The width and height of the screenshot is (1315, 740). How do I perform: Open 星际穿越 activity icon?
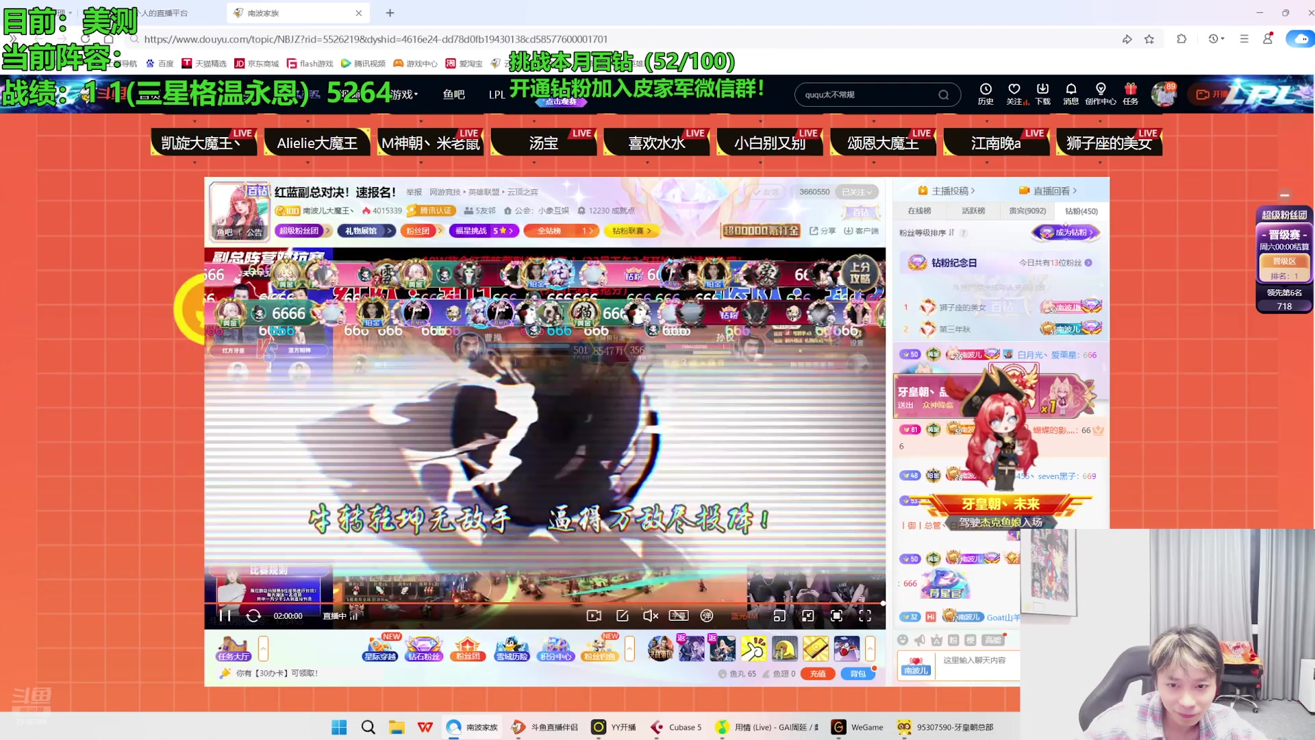(380, 648)
